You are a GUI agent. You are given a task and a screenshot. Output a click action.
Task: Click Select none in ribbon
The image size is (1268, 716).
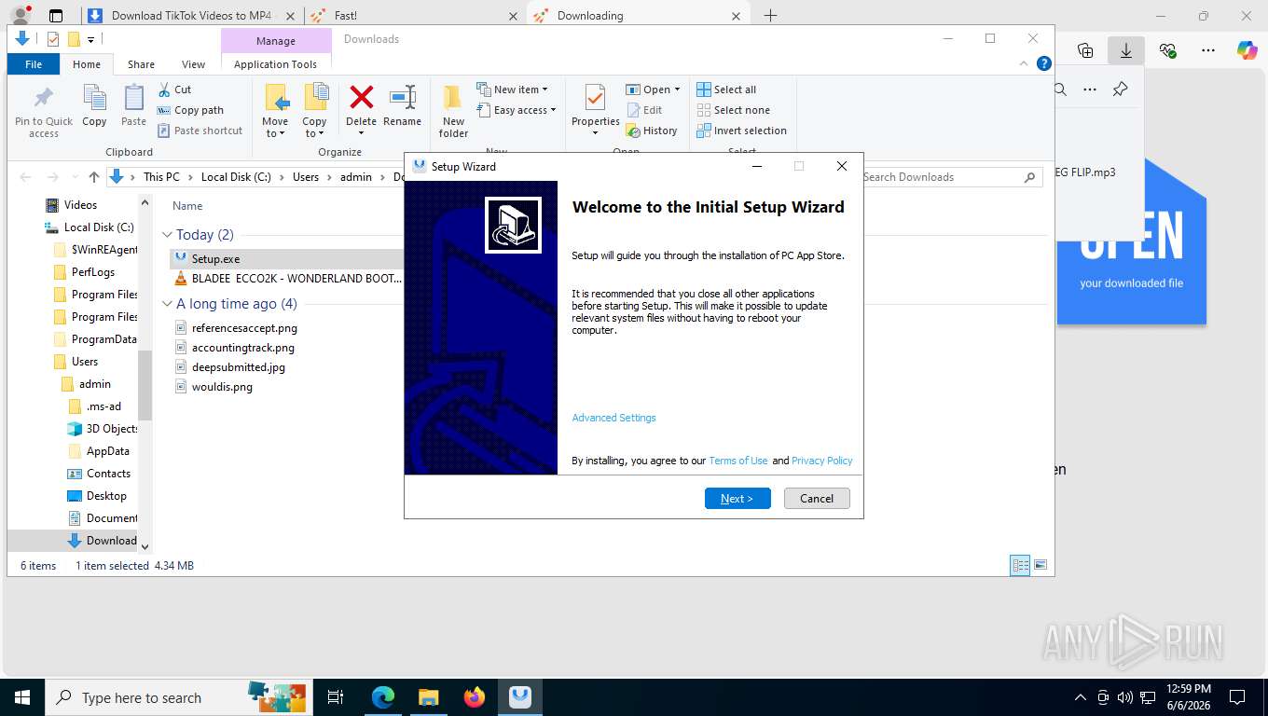pyautogui.click(x=733, y=110)
